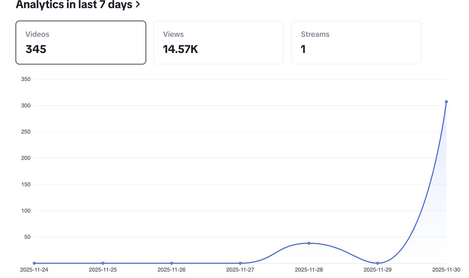
Task: Switch to the Streams metric card
Action: (356, 42)
